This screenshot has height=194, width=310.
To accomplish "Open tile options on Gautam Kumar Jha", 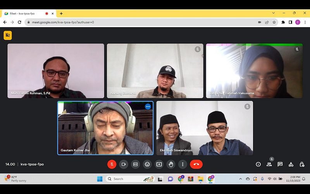I will pyautogui.click(x=148, y=106).
